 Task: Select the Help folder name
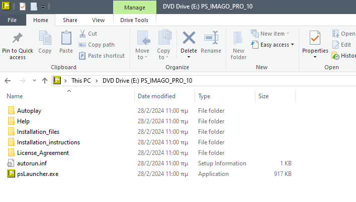pos(24,121)
